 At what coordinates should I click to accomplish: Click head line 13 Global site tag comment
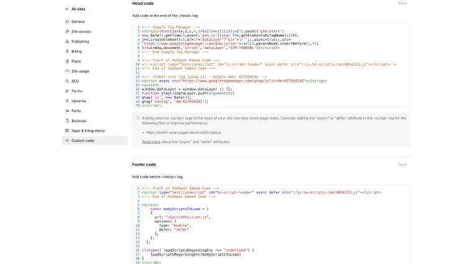(x=205, y=77)
